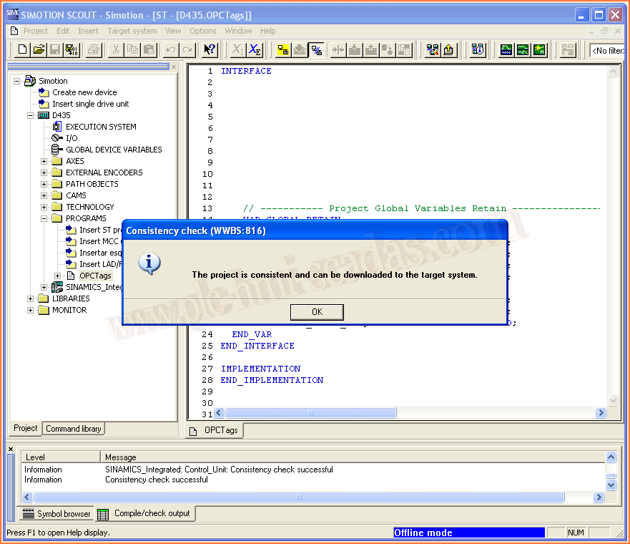
Task: Click OK in the Consistency check dialog
Action: click(317, 312)
